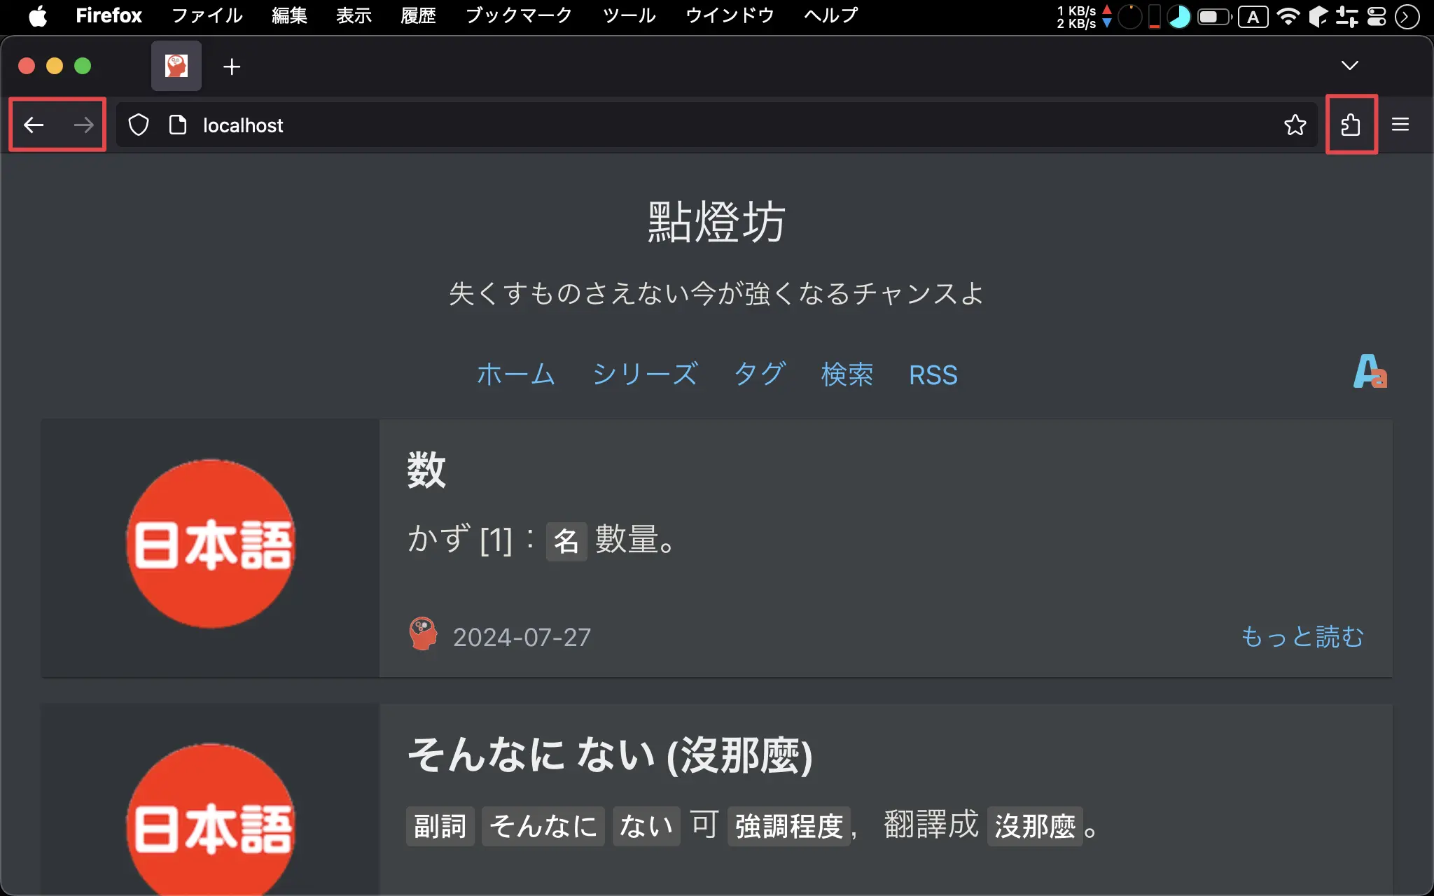Open the post titled 数
This screenshot has height=896, width=1434.
[426, 470]
